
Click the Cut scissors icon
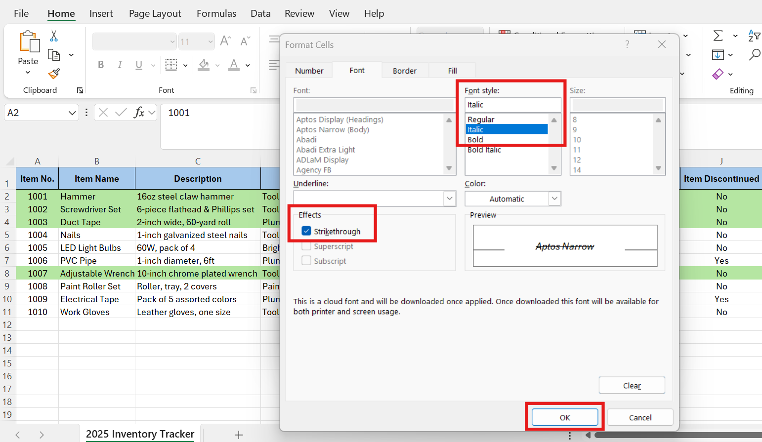click(54, 36)
